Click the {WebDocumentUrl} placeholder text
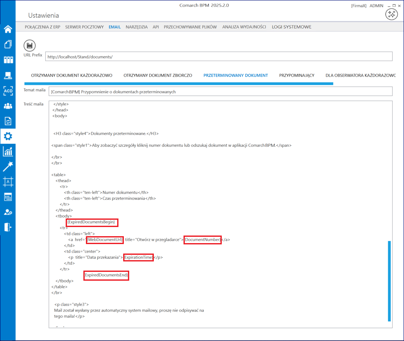The width and height of the screenshot is (404, 341). click(105, 240)
